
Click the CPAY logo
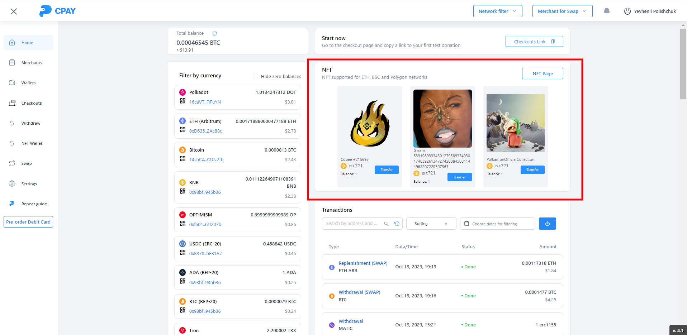pos(57,11)
